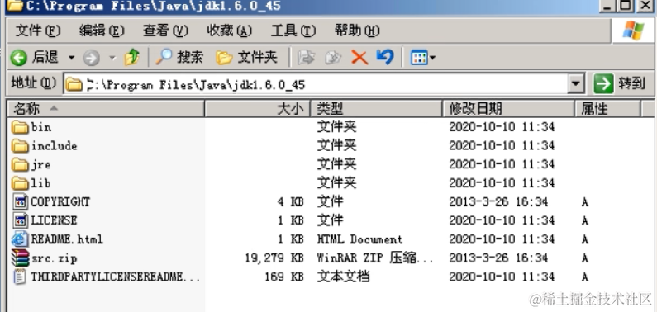
Task: Open the 编辑(E) menu
Action: click(102, 31)
